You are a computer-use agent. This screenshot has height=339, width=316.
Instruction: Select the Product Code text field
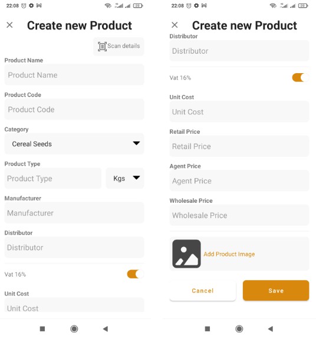74,110
